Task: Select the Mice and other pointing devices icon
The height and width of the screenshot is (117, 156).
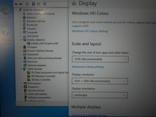Action: click(25, 58)
